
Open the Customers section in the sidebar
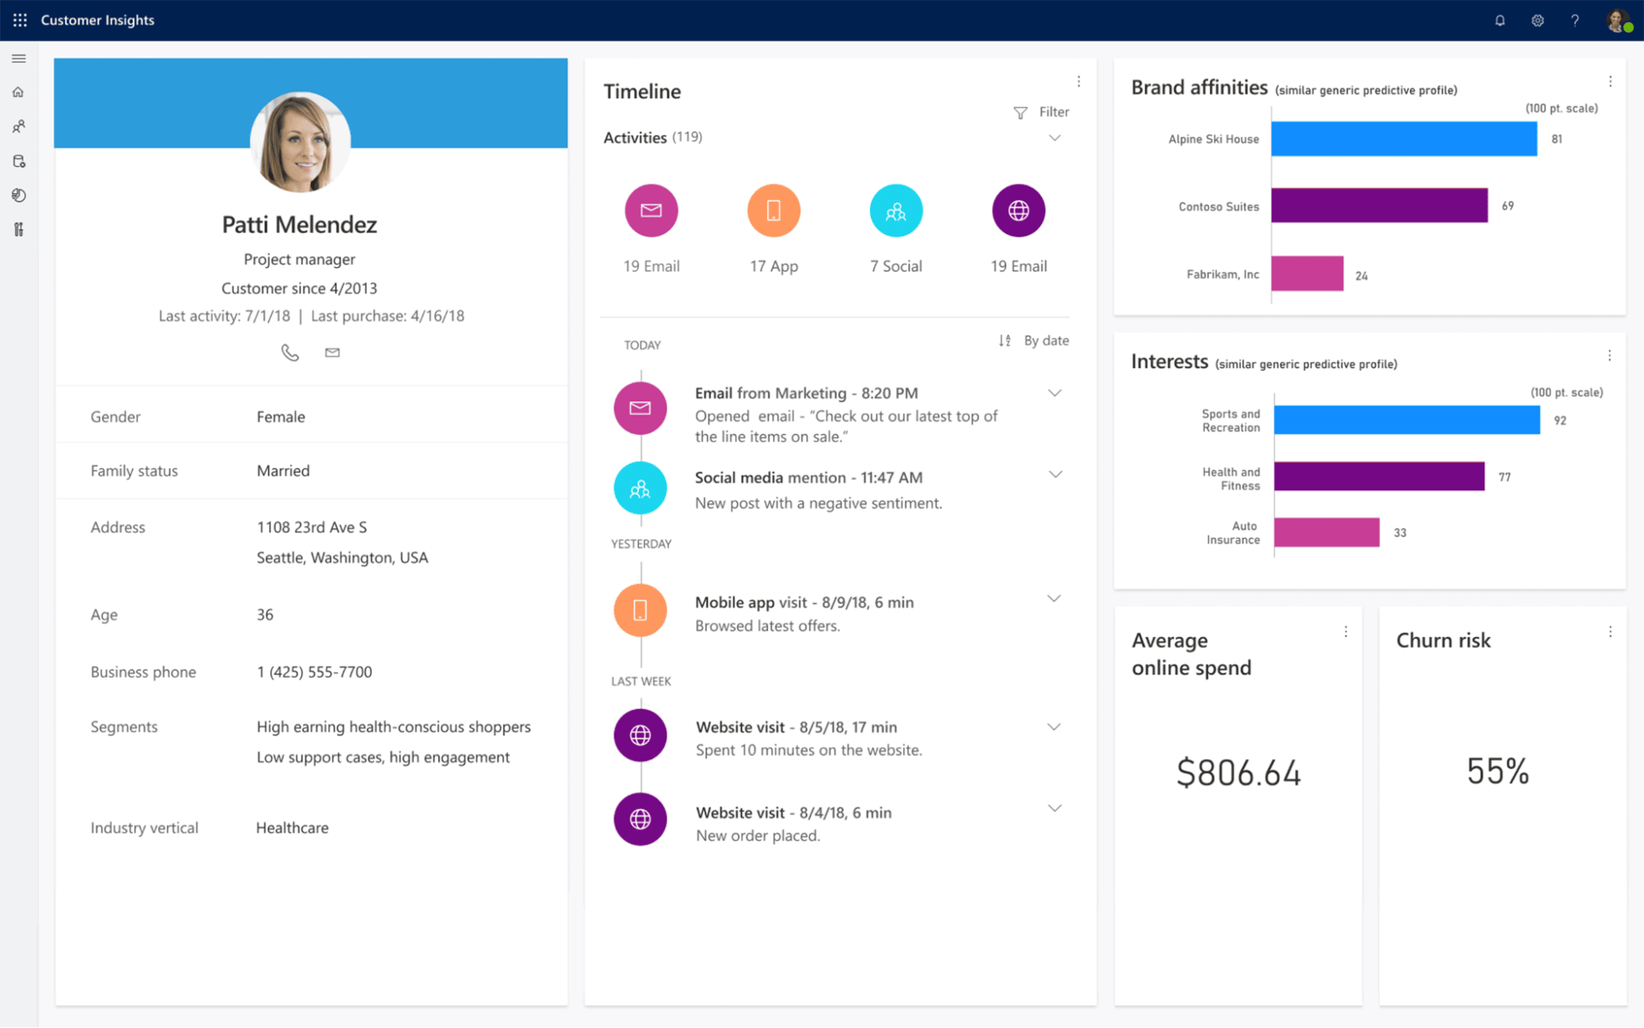18,126
